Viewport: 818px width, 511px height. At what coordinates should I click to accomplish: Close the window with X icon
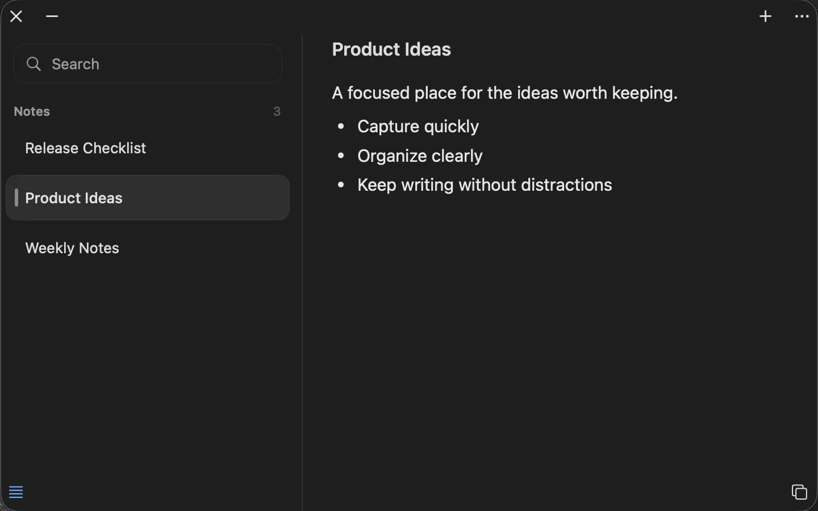[16, 16]
